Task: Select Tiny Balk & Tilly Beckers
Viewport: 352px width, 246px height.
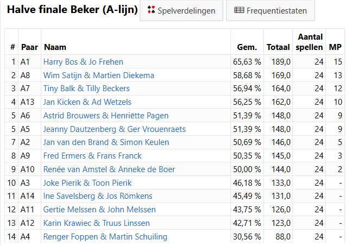Action: point(86,89)
